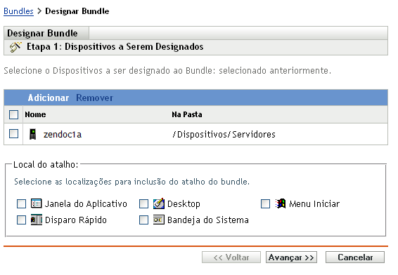Click the Menu Iniciar colorful icon
This screenshot has height=275, width=398.
tap(281, 203)
